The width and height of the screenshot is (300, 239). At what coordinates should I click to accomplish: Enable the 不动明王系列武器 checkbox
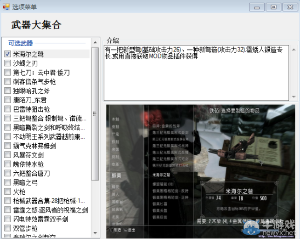(x=7, y=137)
